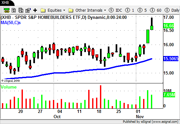
Task: Expand the Other Intervals dropdown arrow
Action: click(105, 10)
